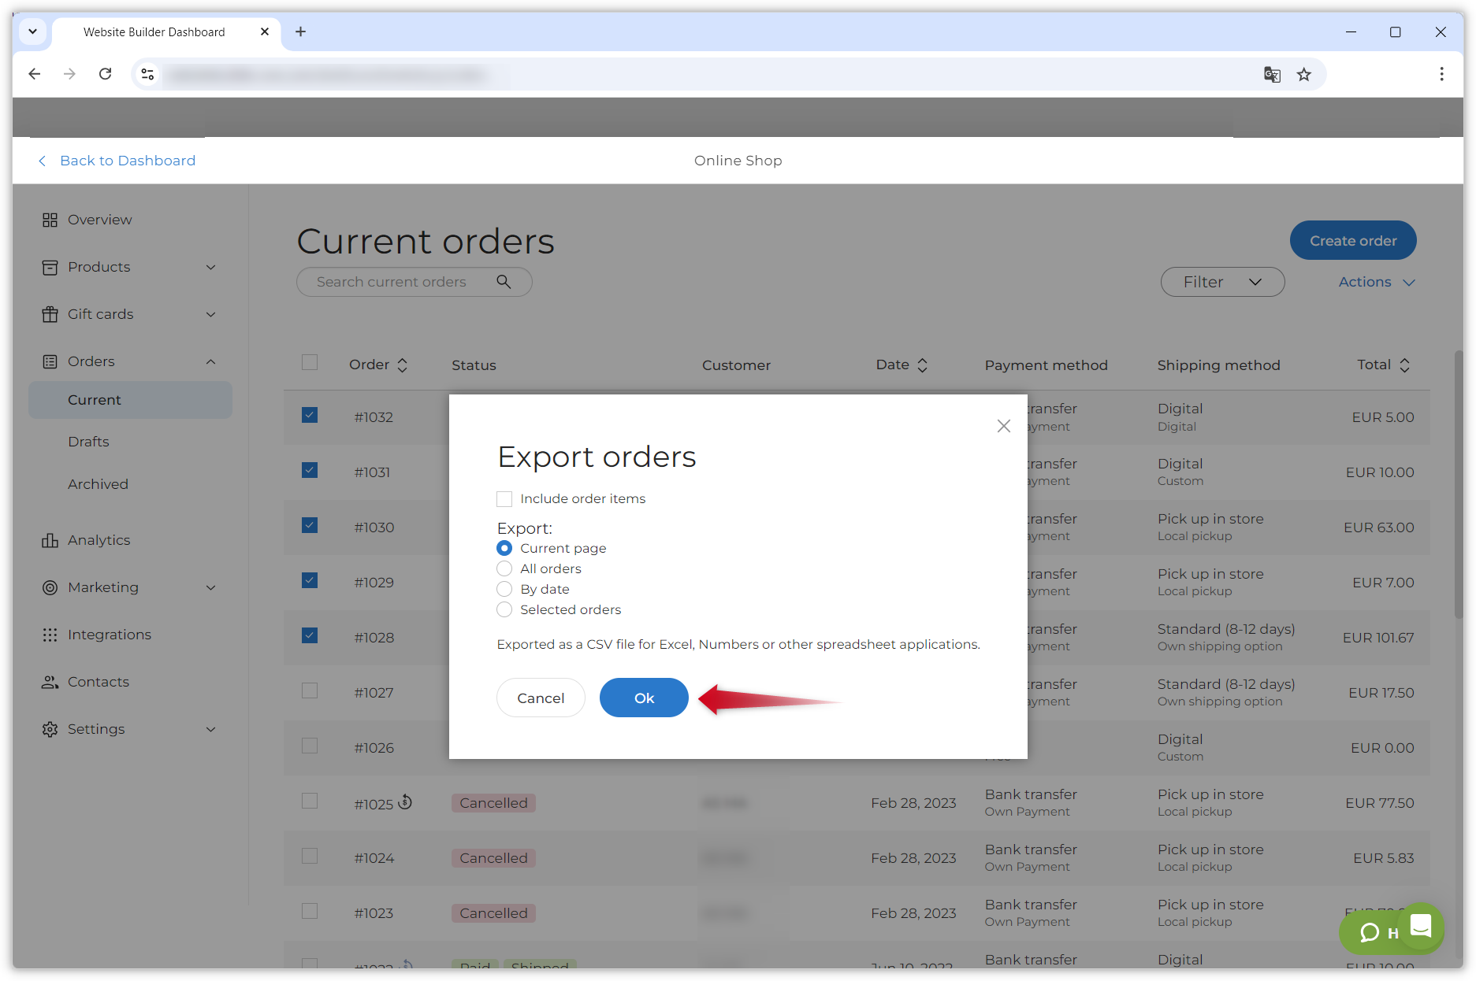Expand the Actions dropdown
The height and width of the screenshot is (981, 1476).
pyautogui.click(x=1375, y=281)
